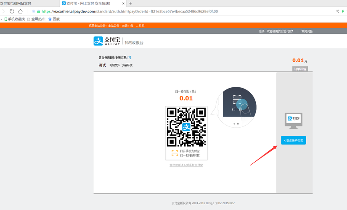Click the browser reload icon
Viewport: 347px width, 210px height.
coord(12,11)
